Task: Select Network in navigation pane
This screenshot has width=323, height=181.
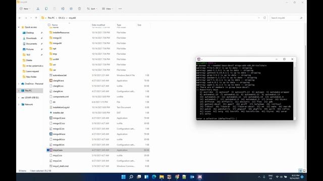Action: pos(29,105)
